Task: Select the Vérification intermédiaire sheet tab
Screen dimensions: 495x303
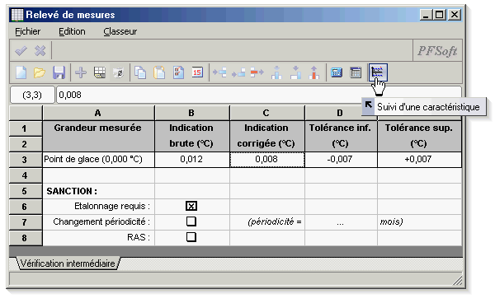Action: [68, 263]
